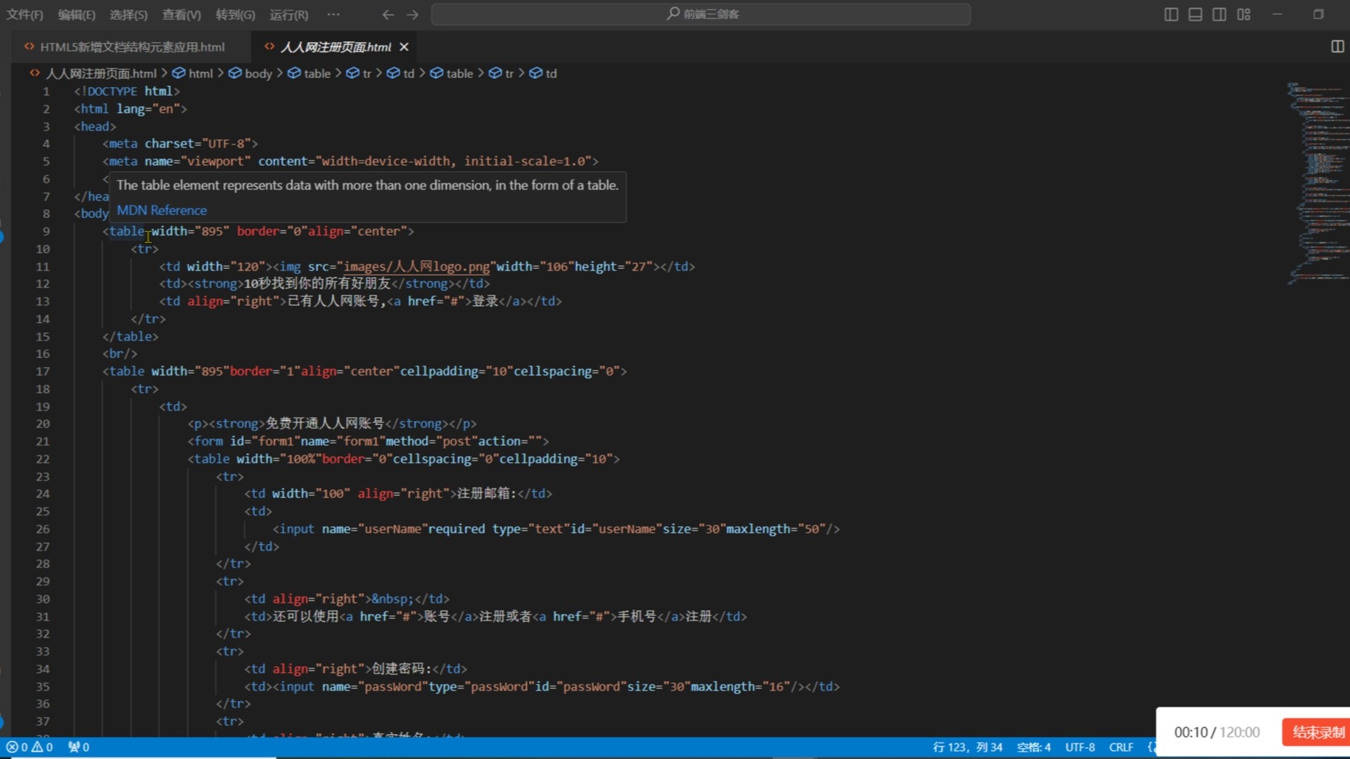Image resolution: width=1350 pixels, height=759 pixels.
Task: Click the 前端三剑客 search box
Action: click(700, 14)
